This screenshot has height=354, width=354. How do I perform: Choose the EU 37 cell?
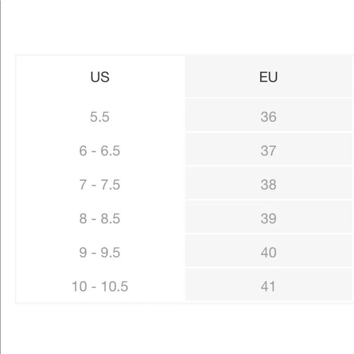268,149
